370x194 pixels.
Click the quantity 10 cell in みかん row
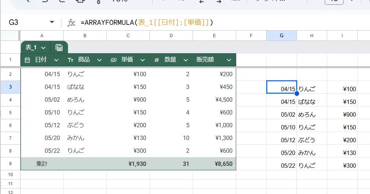[x=186, y=138]
